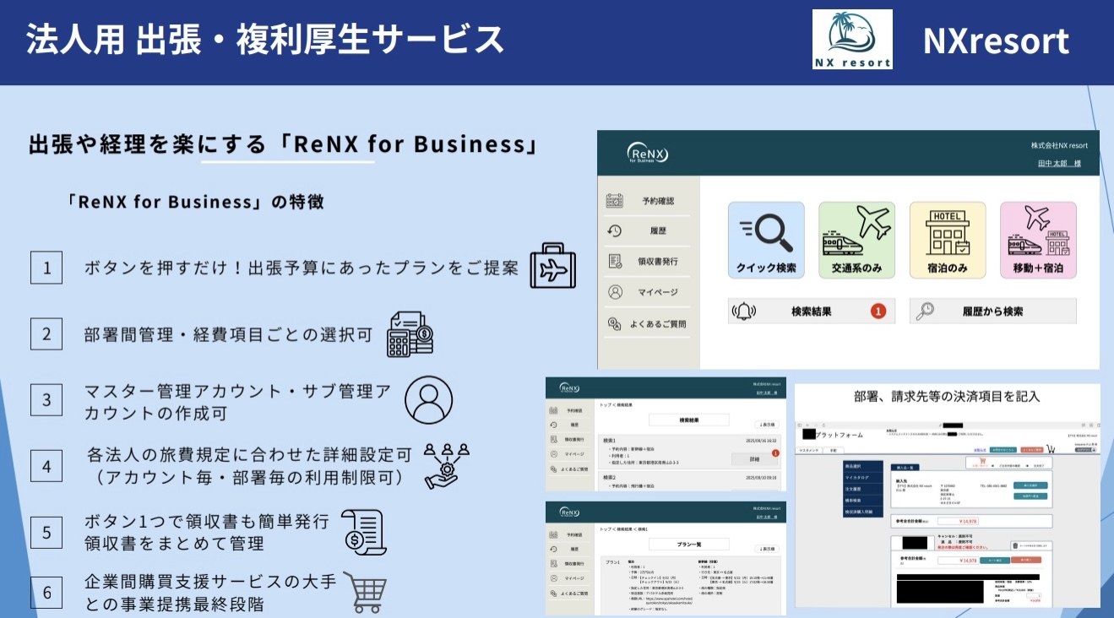Click the トップ breadcrumb in 検索結果 screen
The height and width of the screenshot is (618, 1114).
point(606,405)
